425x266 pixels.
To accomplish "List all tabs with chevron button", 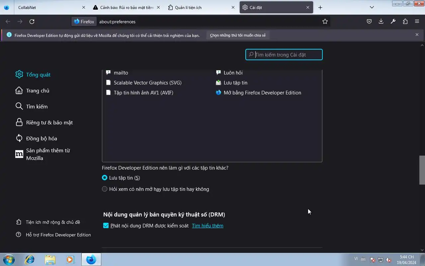I will [372, 7].
